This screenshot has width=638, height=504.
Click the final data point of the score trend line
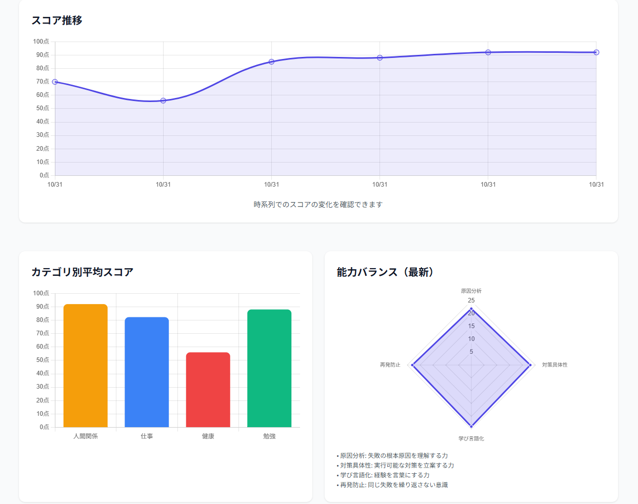[x=596, y=52]
